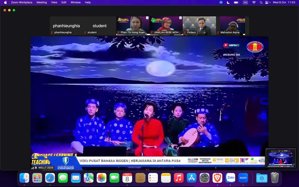299x187 pixels.
Task: Open Notes from the Dock
Action: (x=166, y=178)
